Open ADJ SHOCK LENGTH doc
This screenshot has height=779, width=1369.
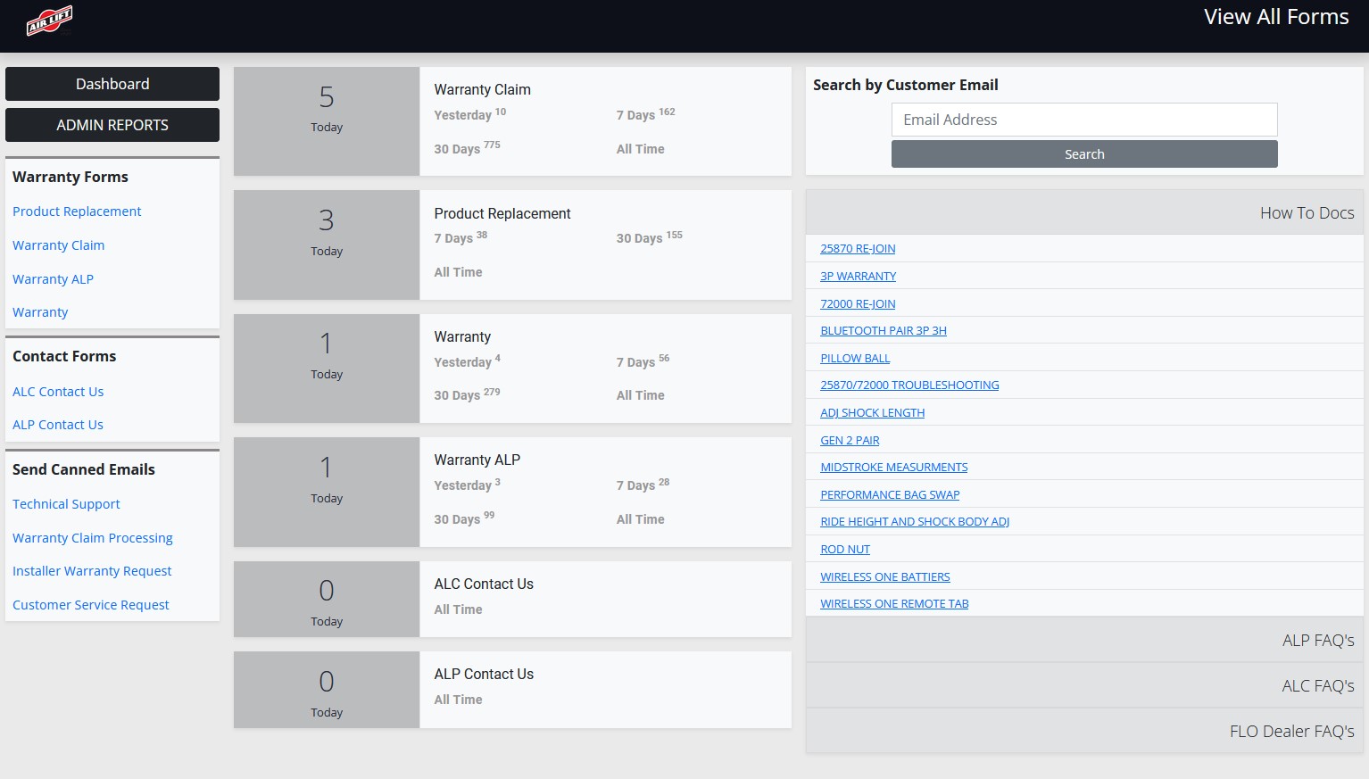(872, 413)
